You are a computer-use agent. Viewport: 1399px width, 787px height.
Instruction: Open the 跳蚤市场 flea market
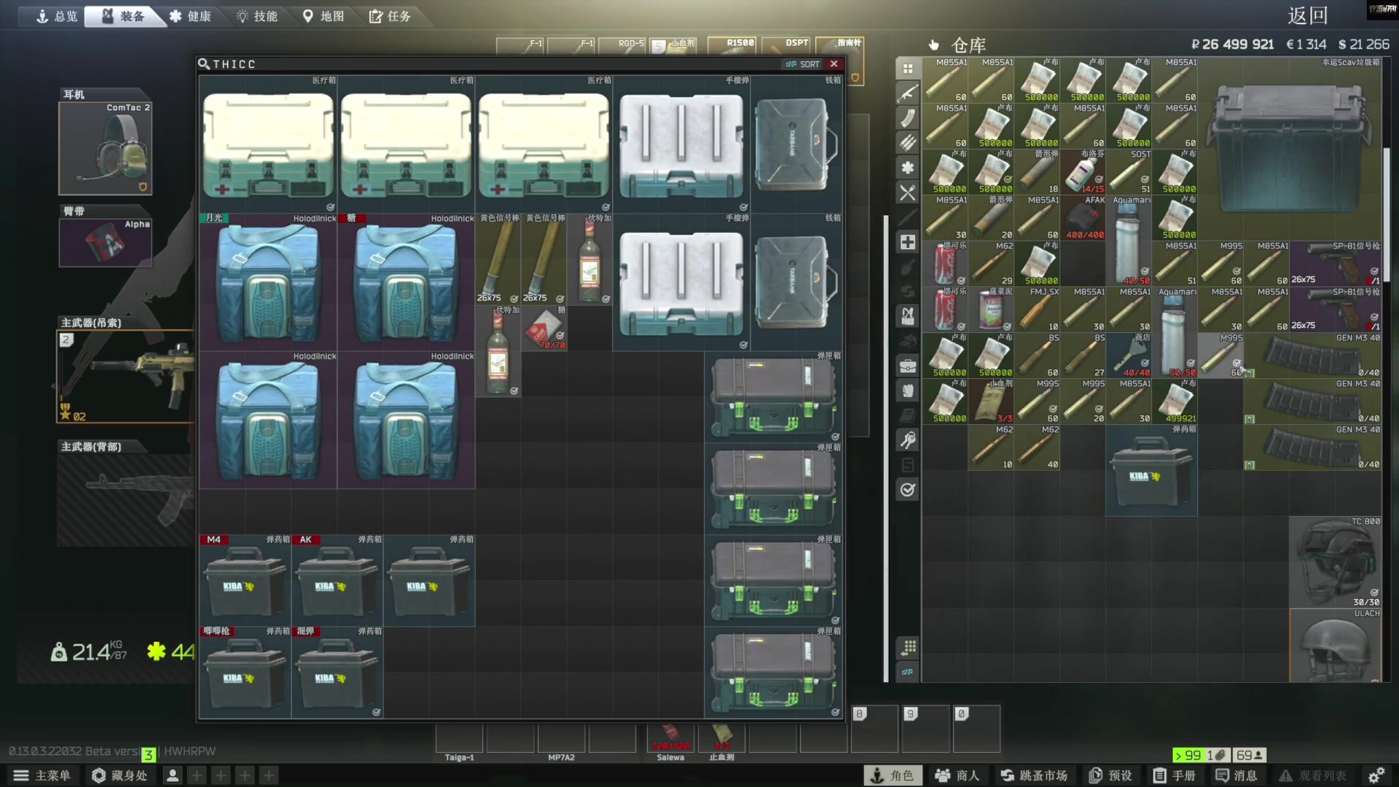pyautogui.click(x=1034, y=775)
